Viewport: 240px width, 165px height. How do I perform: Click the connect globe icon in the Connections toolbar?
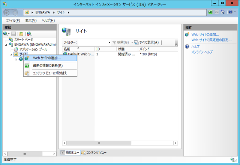5,34
